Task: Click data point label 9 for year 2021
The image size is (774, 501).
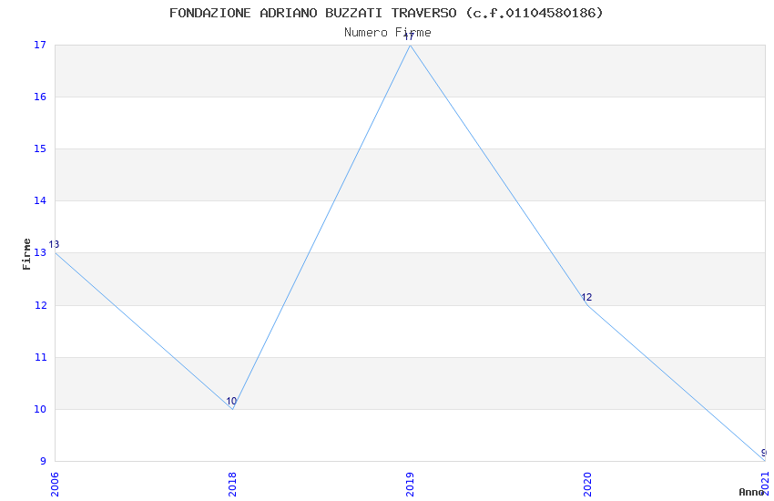Action: pos(764,453)
